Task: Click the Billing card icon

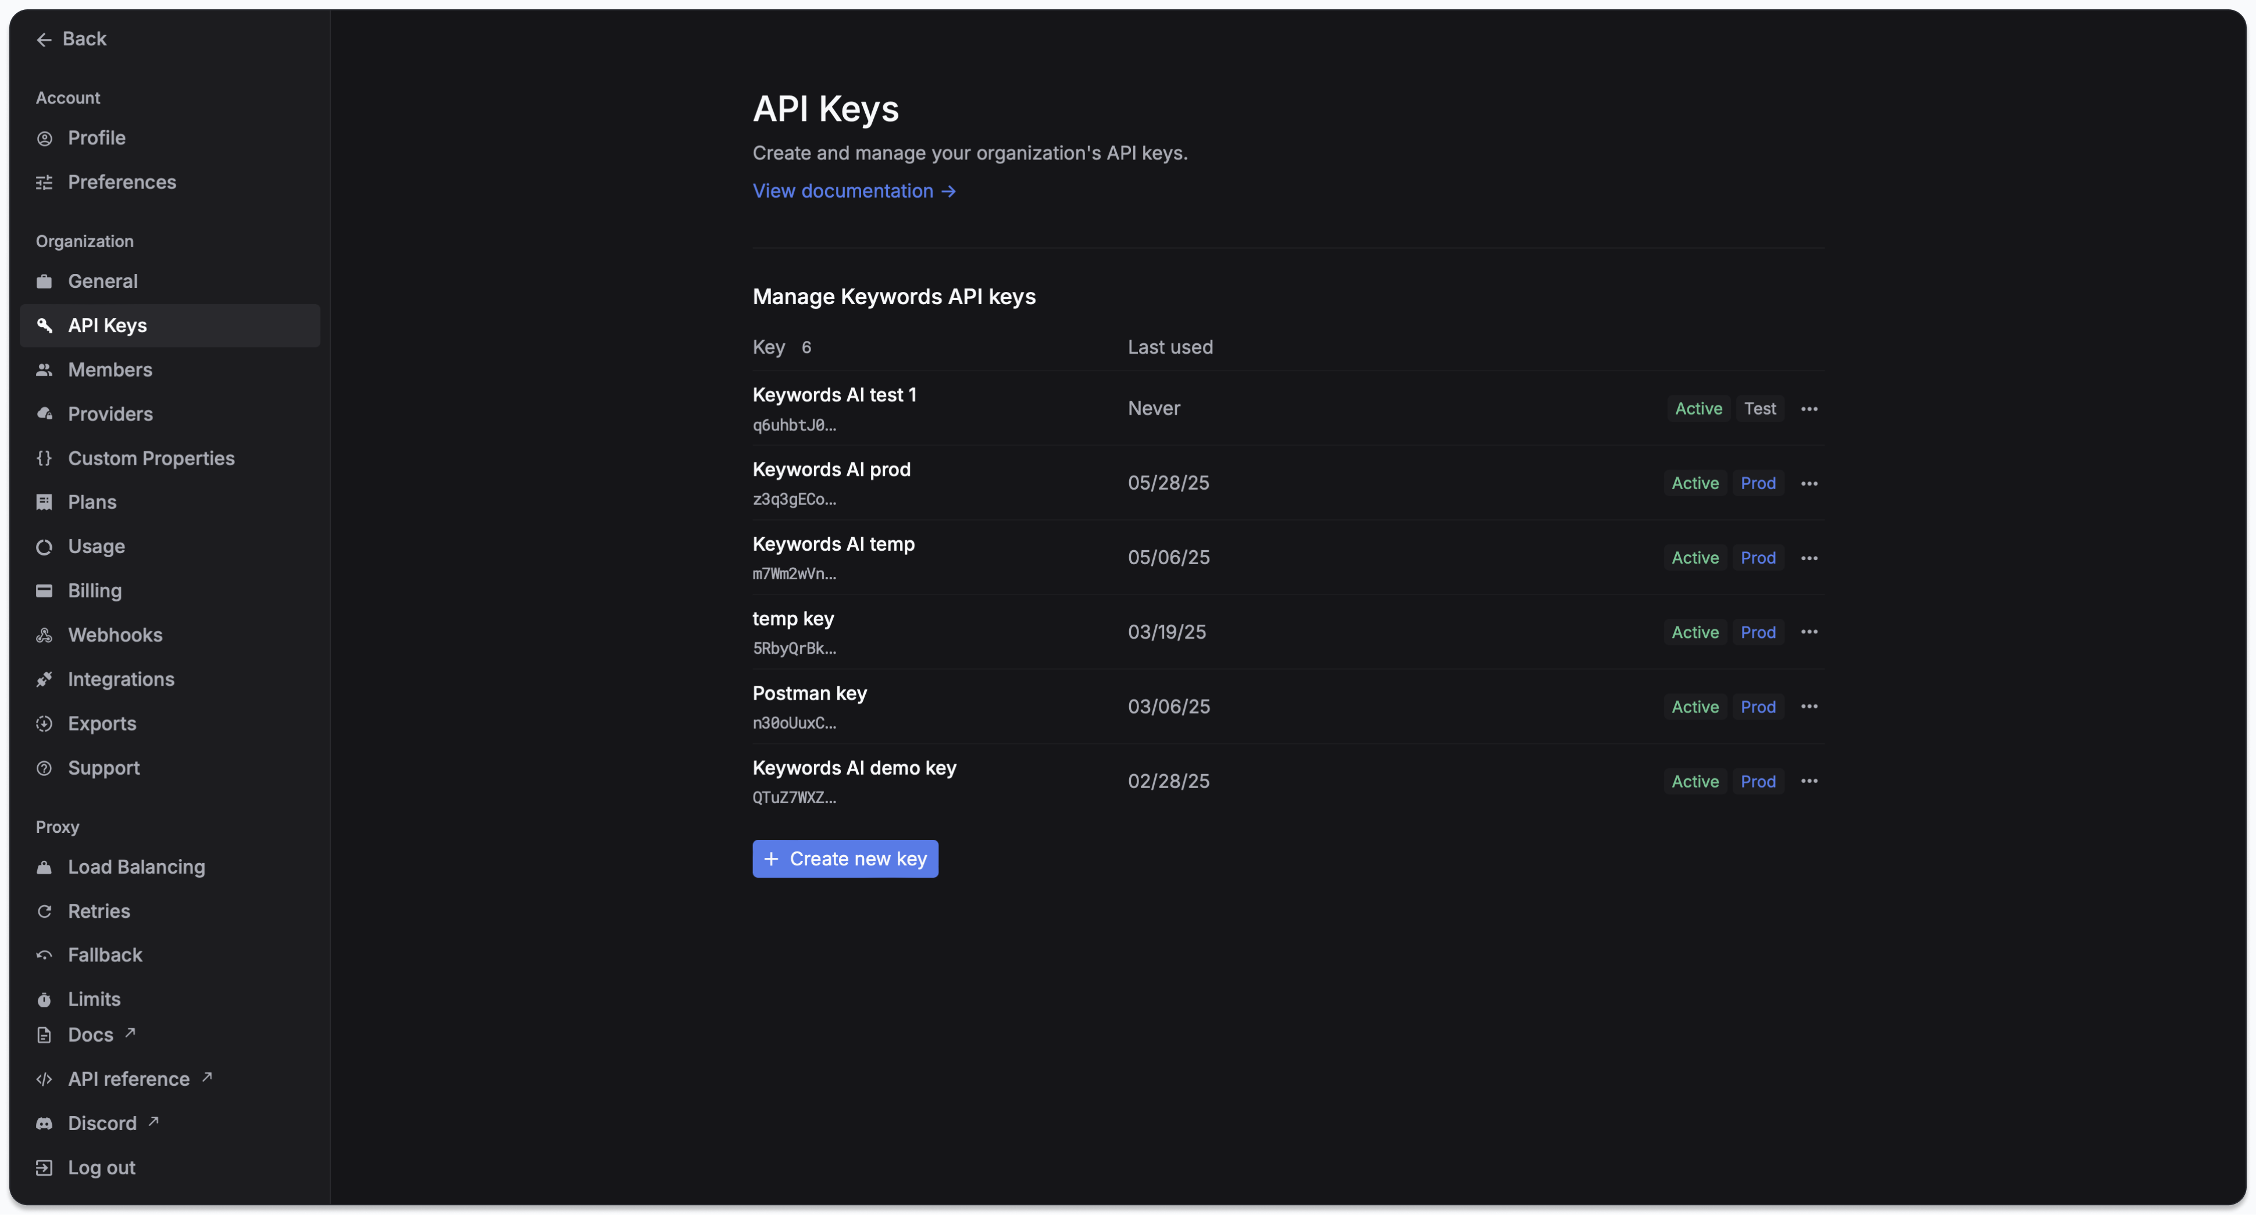Action: click(x=44, y=590)
